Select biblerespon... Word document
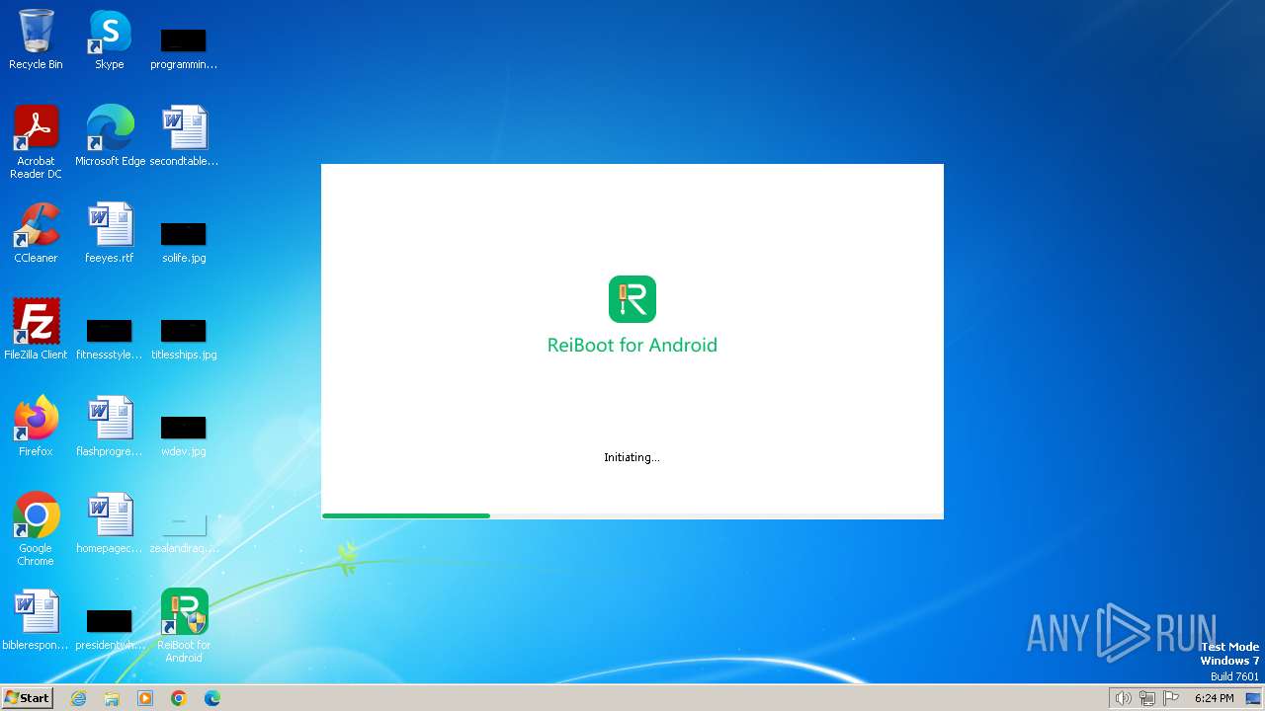The height and width of the screenshot is (711, 1265). coord(36,620)
